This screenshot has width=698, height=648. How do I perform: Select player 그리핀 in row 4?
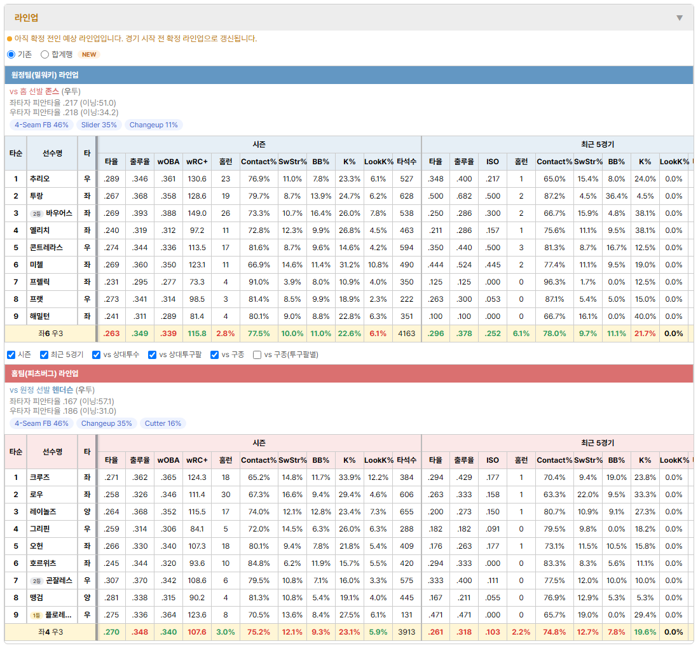39,529
